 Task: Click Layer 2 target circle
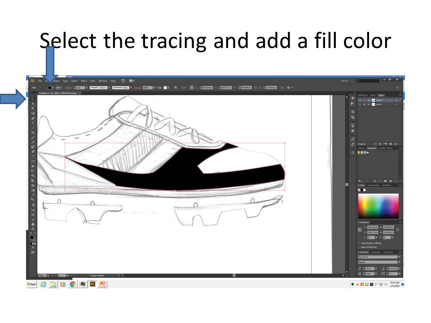click(396, 100)
